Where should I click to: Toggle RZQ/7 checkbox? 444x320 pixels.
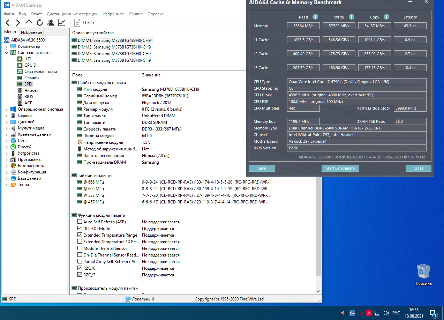point(80,275)
